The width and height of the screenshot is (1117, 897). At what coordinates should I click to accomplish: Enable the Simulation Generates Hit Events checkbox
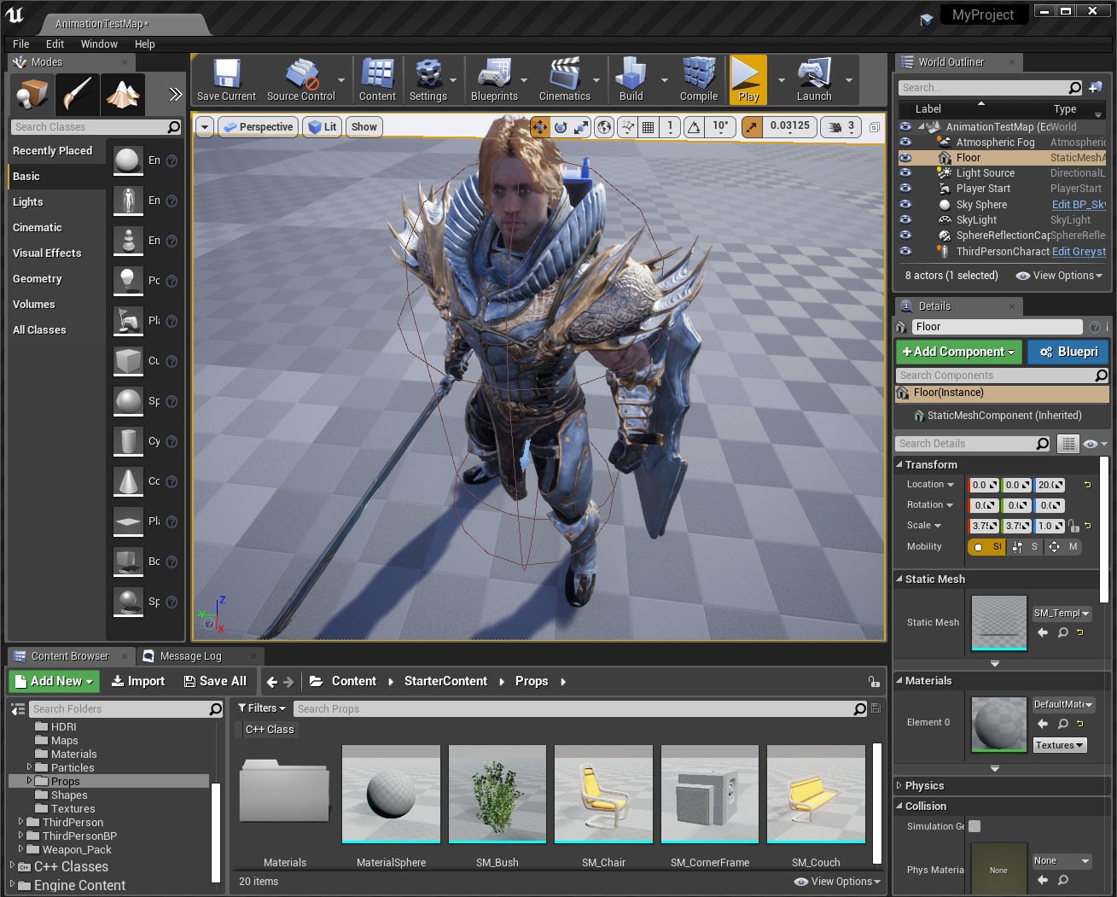coord(974,826)
